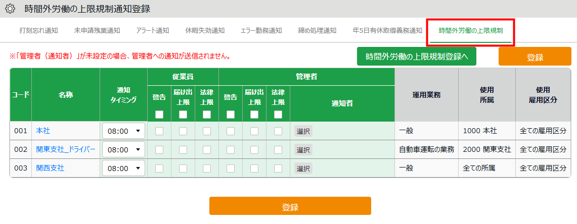The width and height of the screenshot is (577, 224).
Task: Check 従業員 法律上限 for the 関西支社 row
Action: (207, 168)
